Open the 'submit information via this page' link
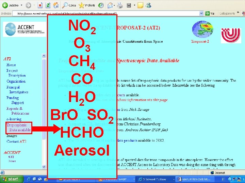Screen dimensions: 245x183 coord(142,100)
